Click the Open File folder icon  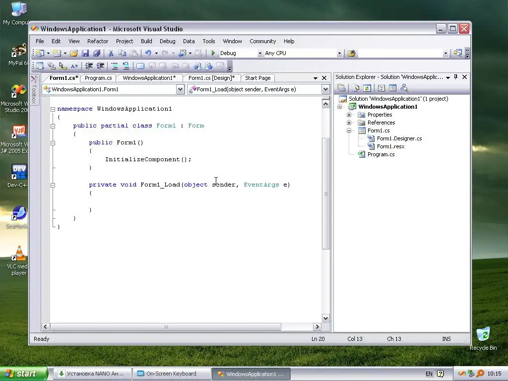74,53
